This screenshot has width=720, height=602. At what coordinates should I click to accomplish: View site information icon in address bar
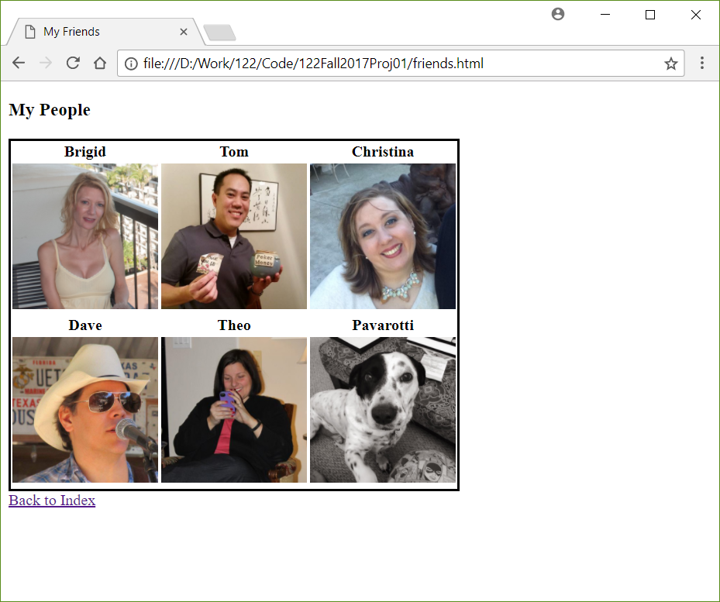point(131,64)
